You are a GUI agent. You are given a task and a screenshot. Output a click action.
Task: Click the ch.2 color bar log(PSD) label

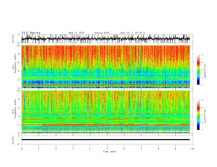[x=205, y=116]
